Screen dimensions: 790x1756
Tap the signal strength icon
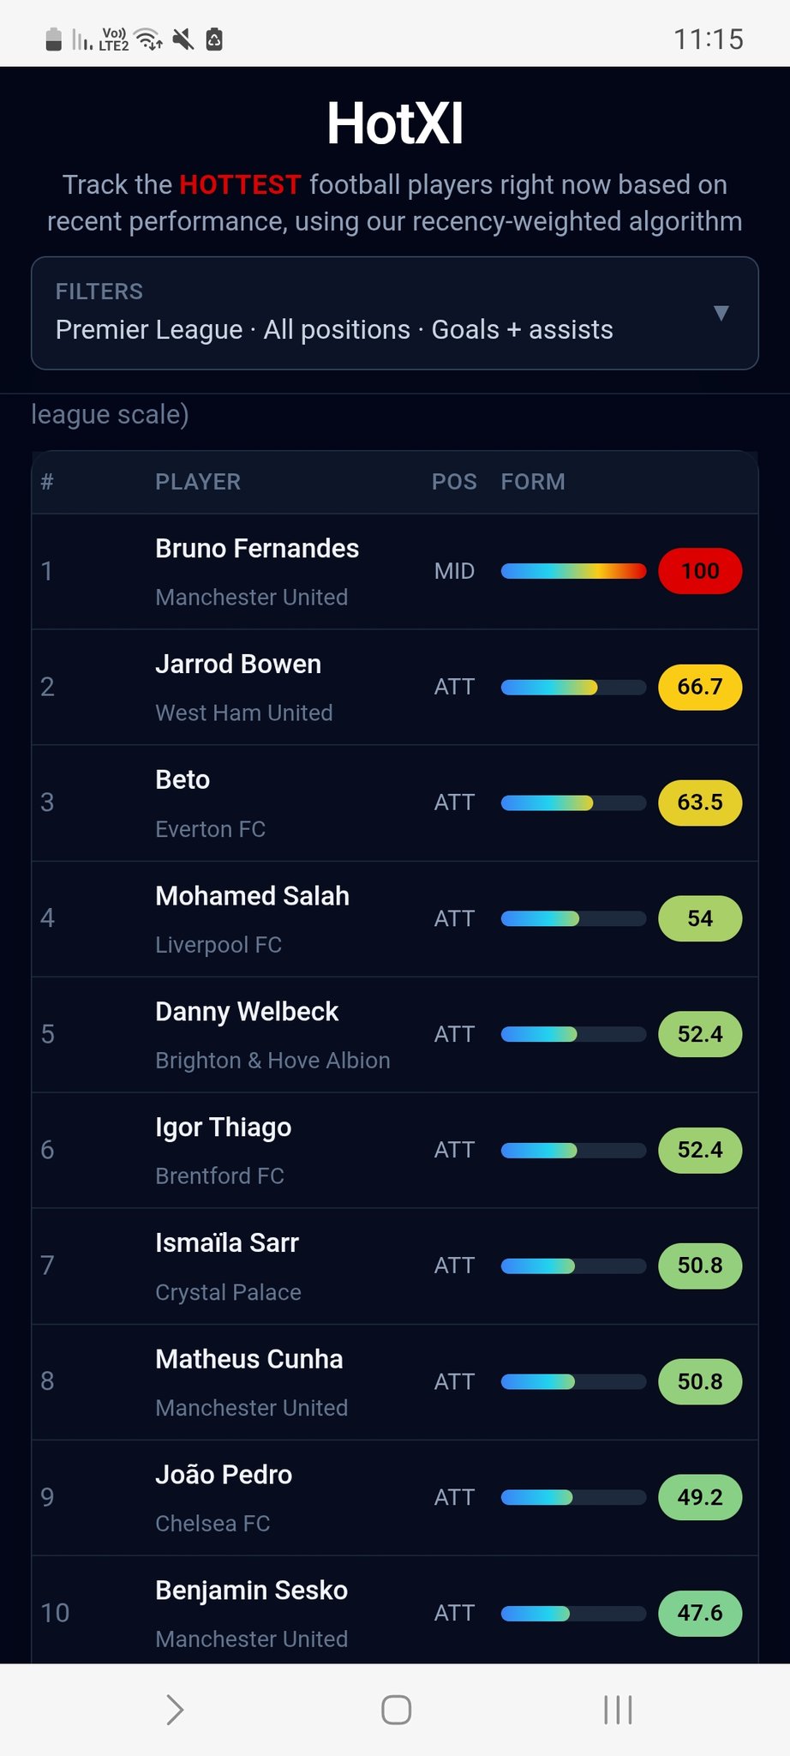tap(82, 39)
